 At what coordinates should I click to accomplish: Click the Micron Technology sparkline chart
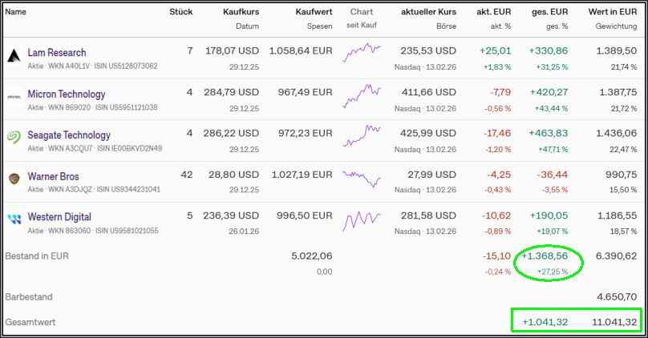[362, 95]
